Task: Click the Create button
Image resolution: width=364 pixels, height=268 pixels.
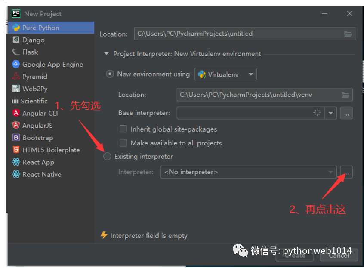Action: pyautogui.click(x=295, y=255)
